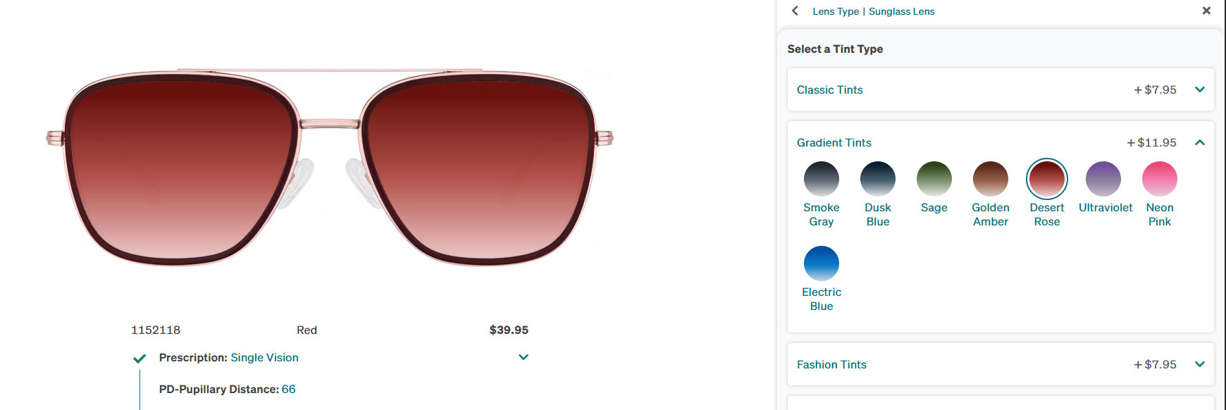
Task: Click the sunglasses product preview image
Action: click(x=330, y=168)
